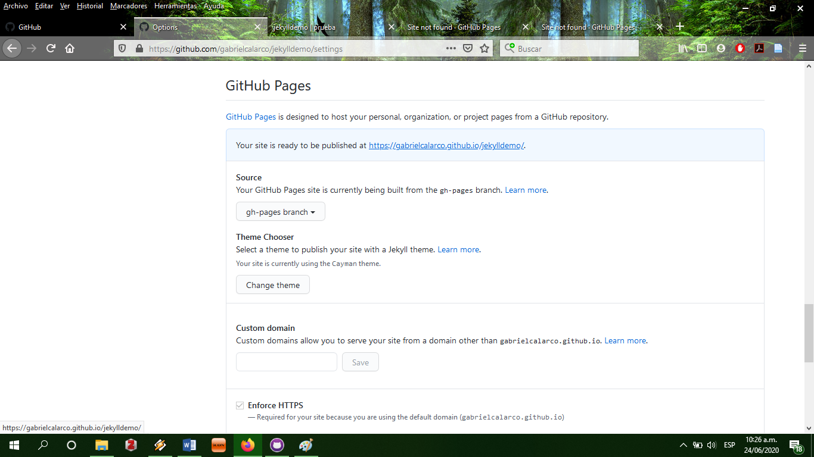Click the custom domain input field

tap(286, 362)
